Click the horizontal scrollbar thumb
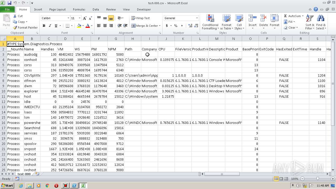 pyautogui.click(x=222, y=174)
